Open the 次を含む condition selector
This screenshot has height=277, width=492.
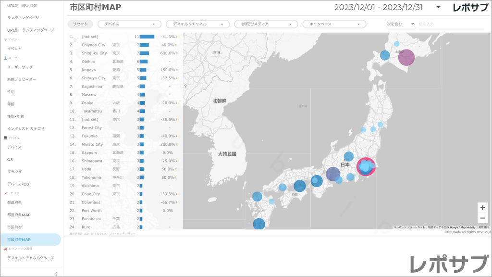pyautogui.click(x=401, y=24)
